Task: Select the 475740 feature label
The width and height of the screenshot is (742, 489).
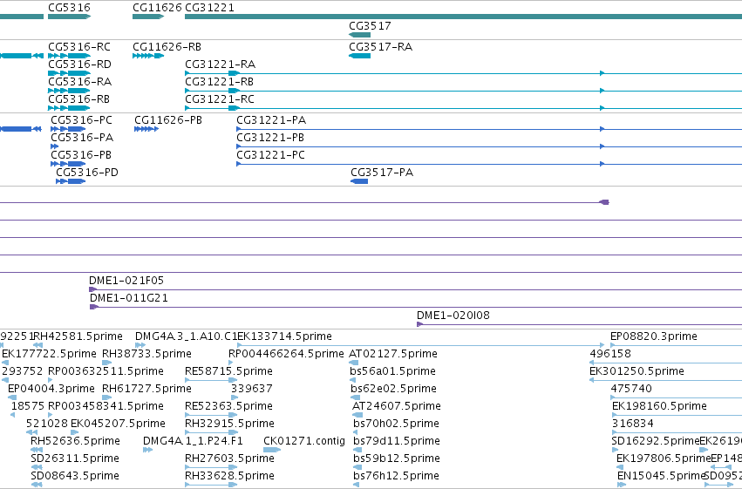Action: [x=631, y=389]
